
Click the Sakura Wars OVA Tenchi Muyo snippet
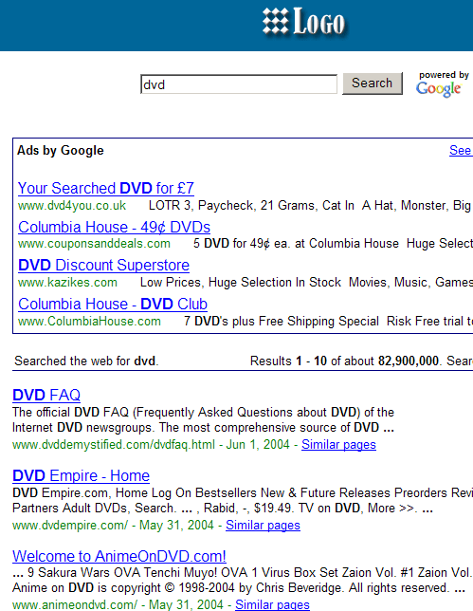click(243, 581)
